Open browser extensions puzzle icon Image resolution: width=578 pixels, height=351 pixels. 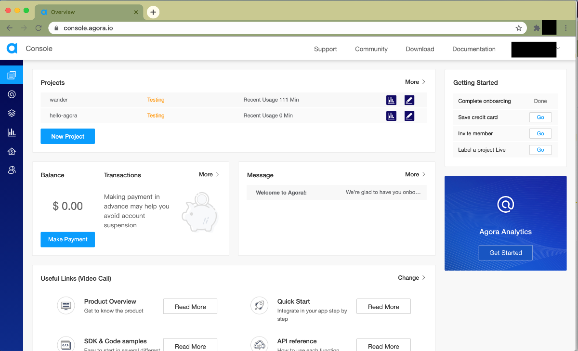point(537,28)
